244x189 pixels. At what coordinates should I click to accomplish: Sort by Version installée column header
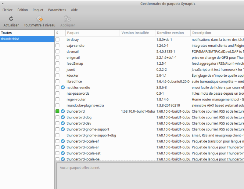point(138,33)
